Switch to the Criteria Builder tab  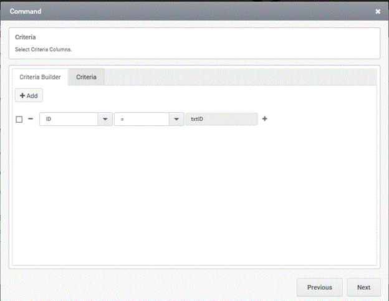click(40, 77)
